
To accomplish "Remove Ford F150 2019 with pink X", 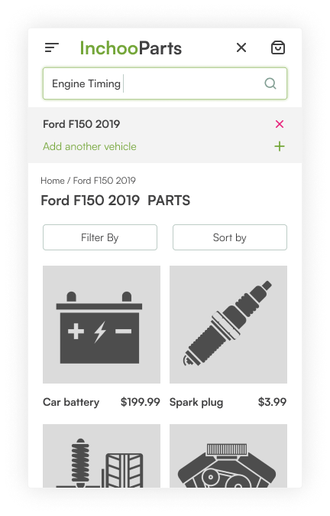I will coord(280,124).
